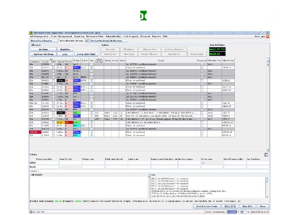Toggle Auto checkbox for job 122102
Image resolution: width=287 pixels, height=215 pixels.
(x=92, y=132)
